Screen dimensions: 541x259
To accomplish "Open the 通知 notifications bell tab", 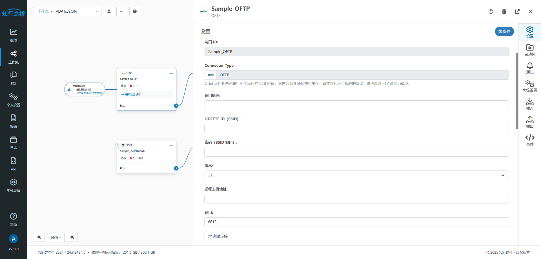I will coord(530,68).
